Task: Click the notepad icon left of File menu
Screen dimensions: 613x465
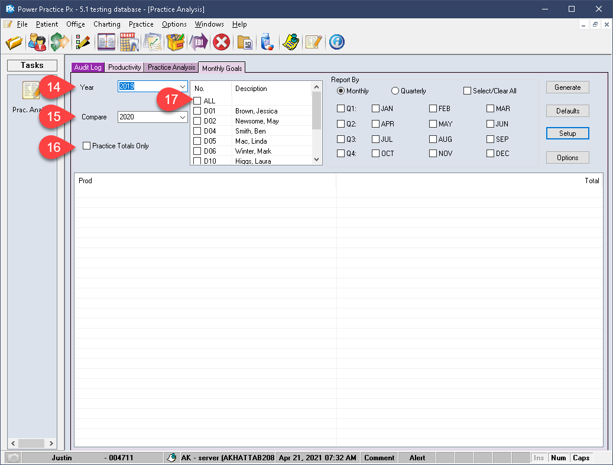Action: click(x=8, y=24)
